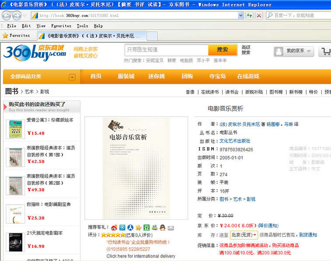Click the 电影音乐赏析 book cover image

(136, 168)
